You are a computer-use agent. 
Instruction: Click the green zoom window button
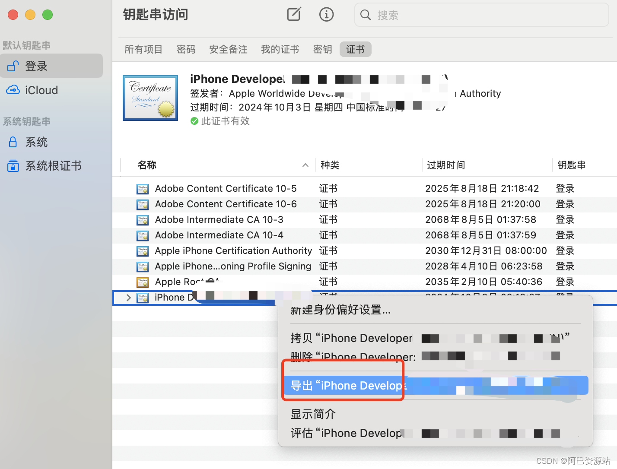point(48,15)
